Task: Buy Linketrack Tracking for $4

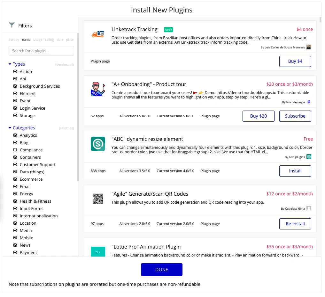Action: 295,62
